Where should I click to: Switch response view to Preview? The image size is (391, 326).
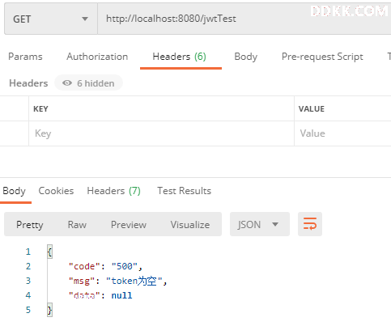coord(129,224)
